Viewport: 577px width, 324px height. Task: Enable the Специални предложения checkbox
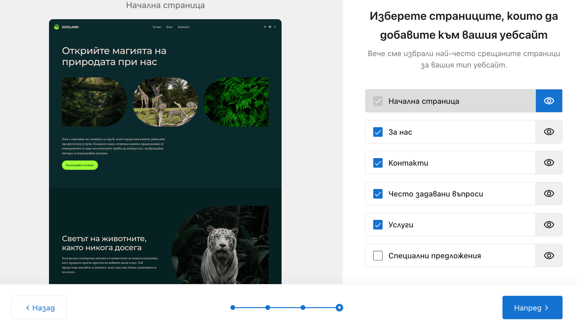click(378, 256)
